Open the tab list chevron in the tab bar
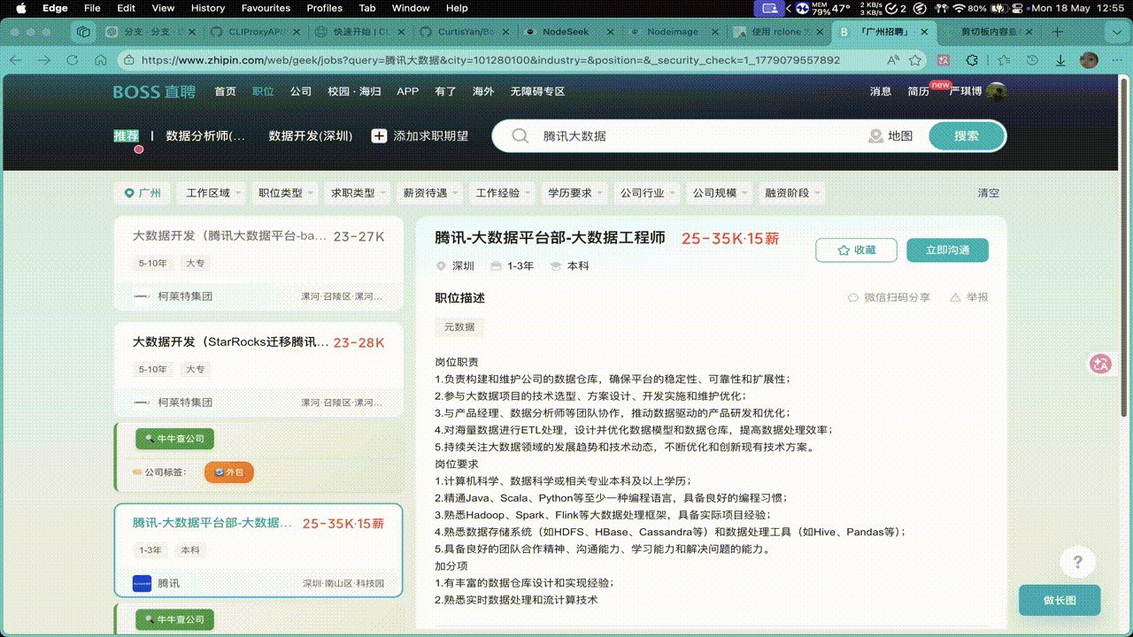The height and width of the screenshot is (637, 1133). coord(1116,32)
